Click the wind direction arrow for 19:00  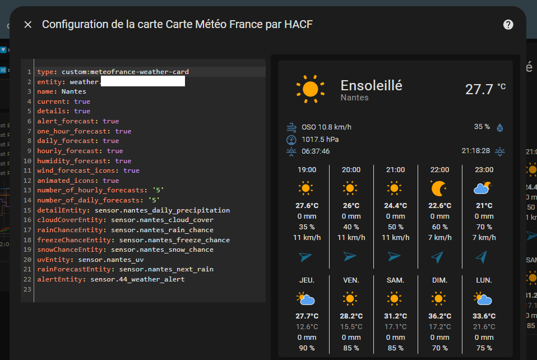click(305, 257)
